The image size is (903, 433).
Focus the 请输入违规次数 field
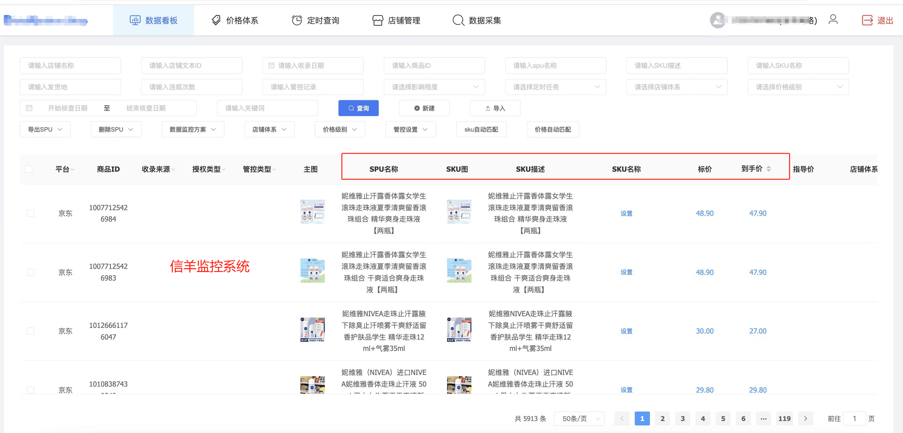tap(192, 87)
